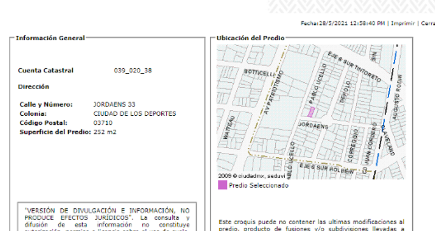Screen dimensions: 435x231
Task: Click the Imprimir link
Action: pyautogui.click(x=403, y=23)
